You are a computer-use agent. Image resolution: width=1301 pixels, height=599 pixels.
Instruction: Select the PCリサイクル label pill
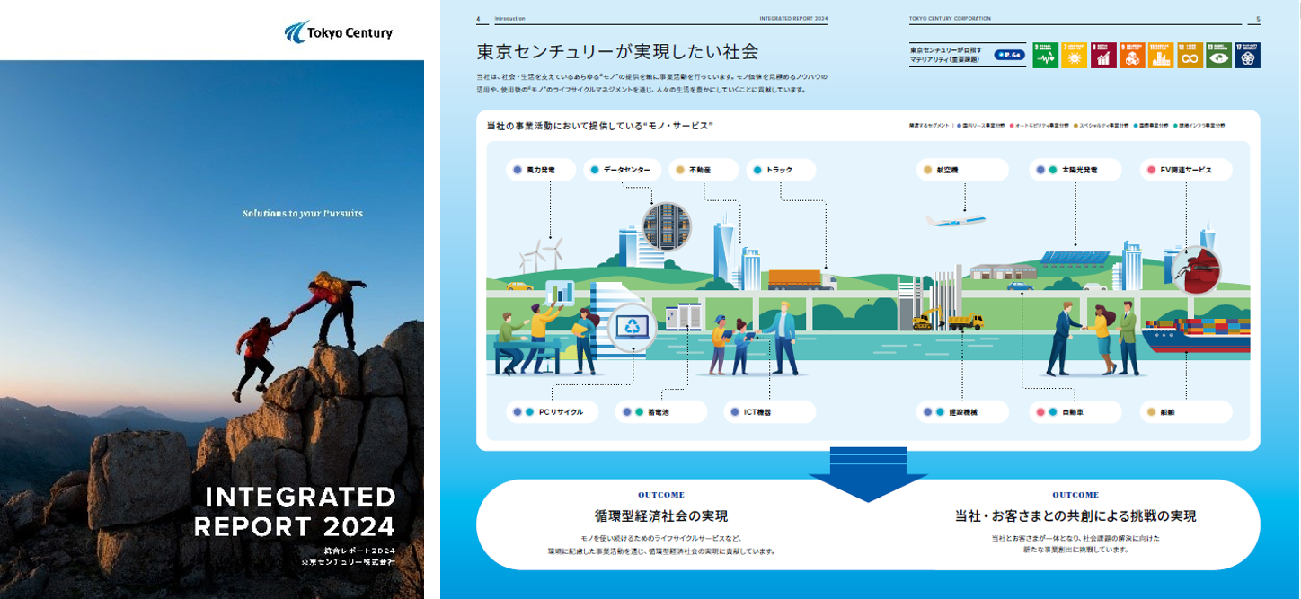[551, 412]
